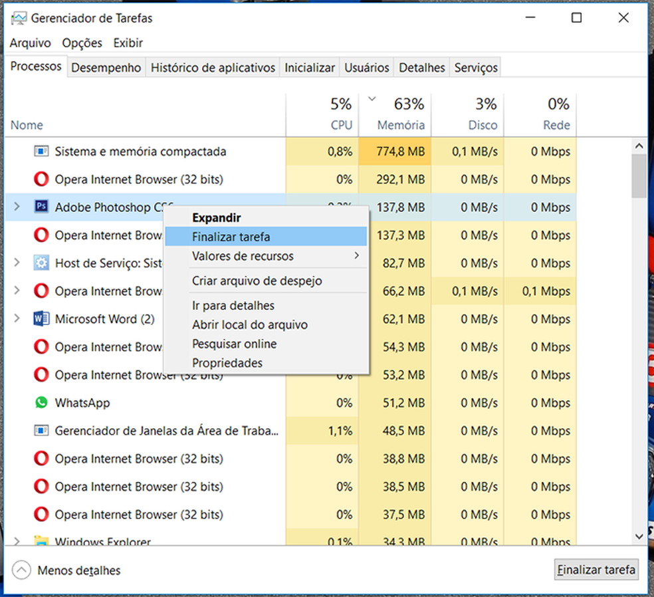Image resolution: width=654 pixels, height=597 pixels.
Task: Sort processes by Memória column header
Action: [400, 125]
